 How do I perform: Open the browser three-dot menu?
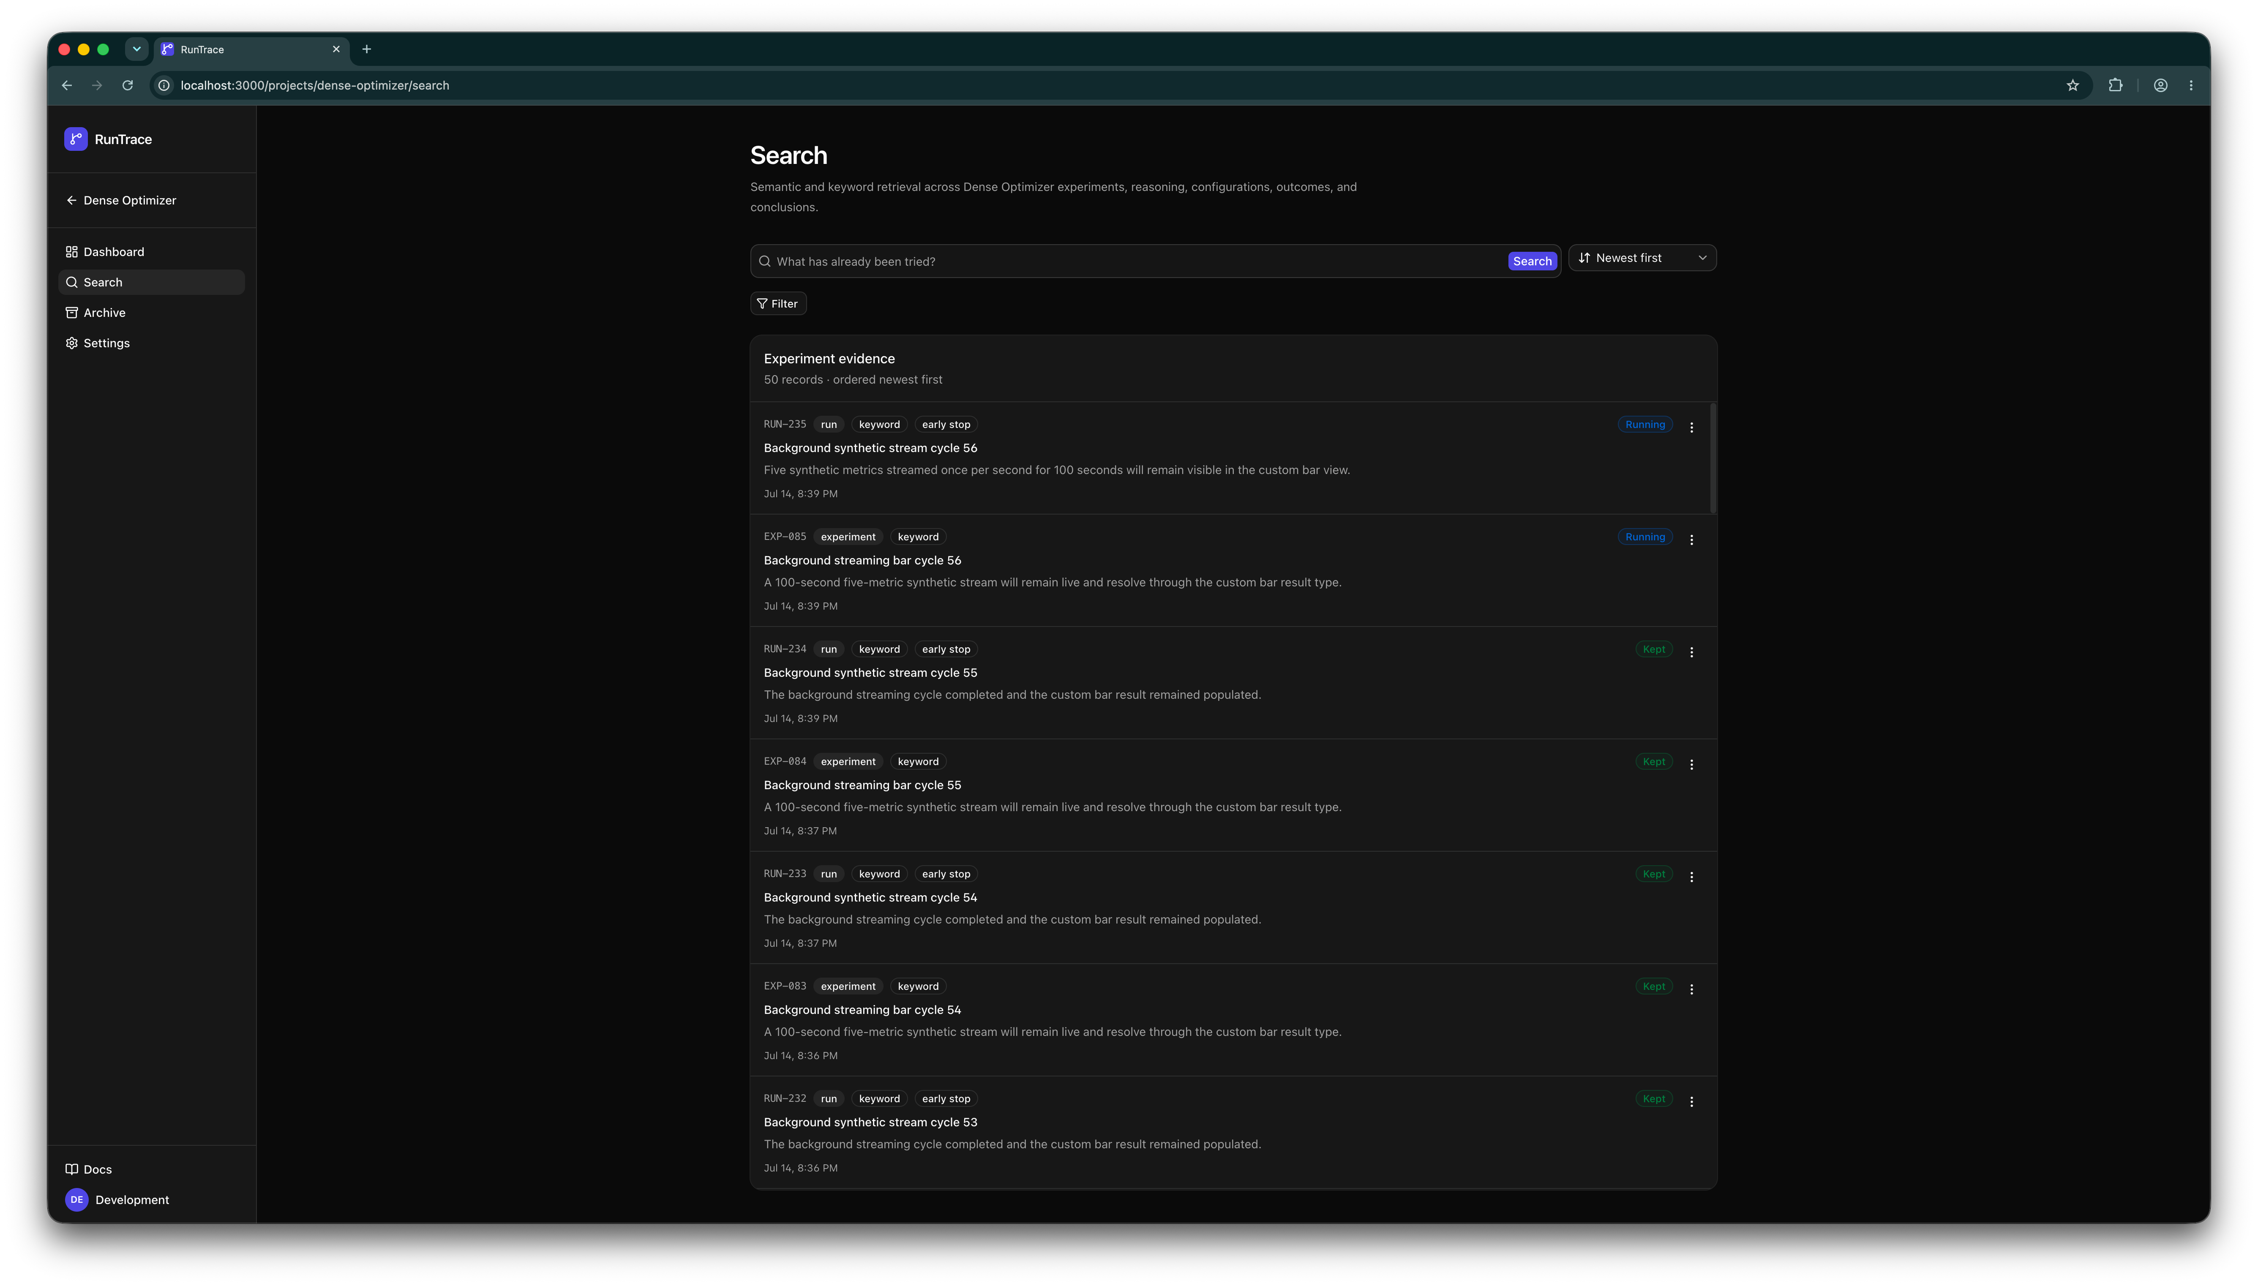coord(2191,86)
